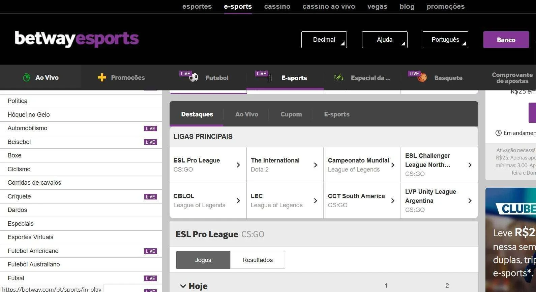Screen dimensions: 536x292
Task: Select the Destaques tab
Action: pos(197,114)
